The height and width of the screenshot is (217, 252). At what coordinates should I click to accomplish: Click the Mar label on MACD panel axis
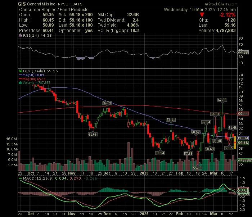click(x=213, y=214)
